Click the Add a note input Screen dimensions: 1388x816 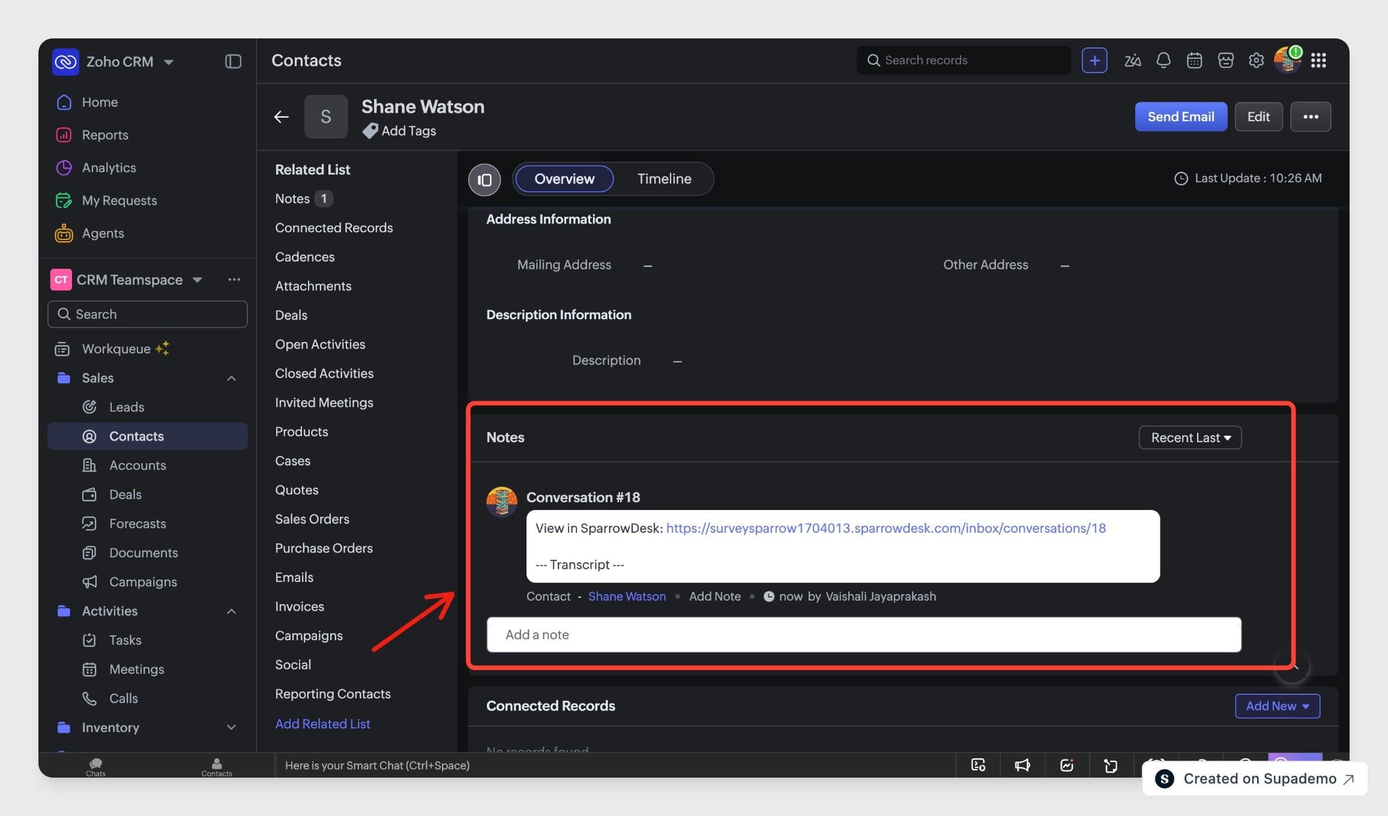click(x=864, y=635)
